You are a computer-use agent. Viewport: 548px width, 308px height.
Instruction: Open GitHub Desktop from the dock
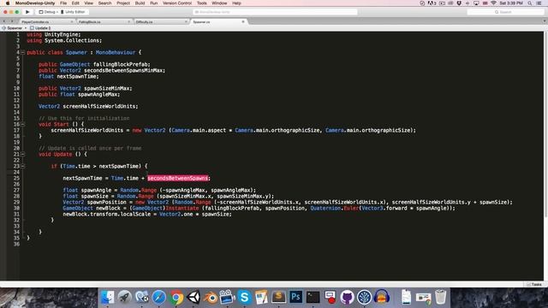[x=347, y=298]
